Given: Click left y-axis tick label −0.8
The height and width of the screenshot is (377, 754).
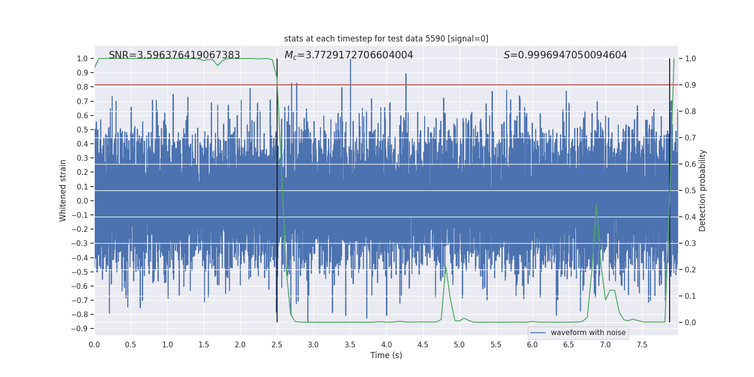Looking at the screenshot, I should pos(80,314).
